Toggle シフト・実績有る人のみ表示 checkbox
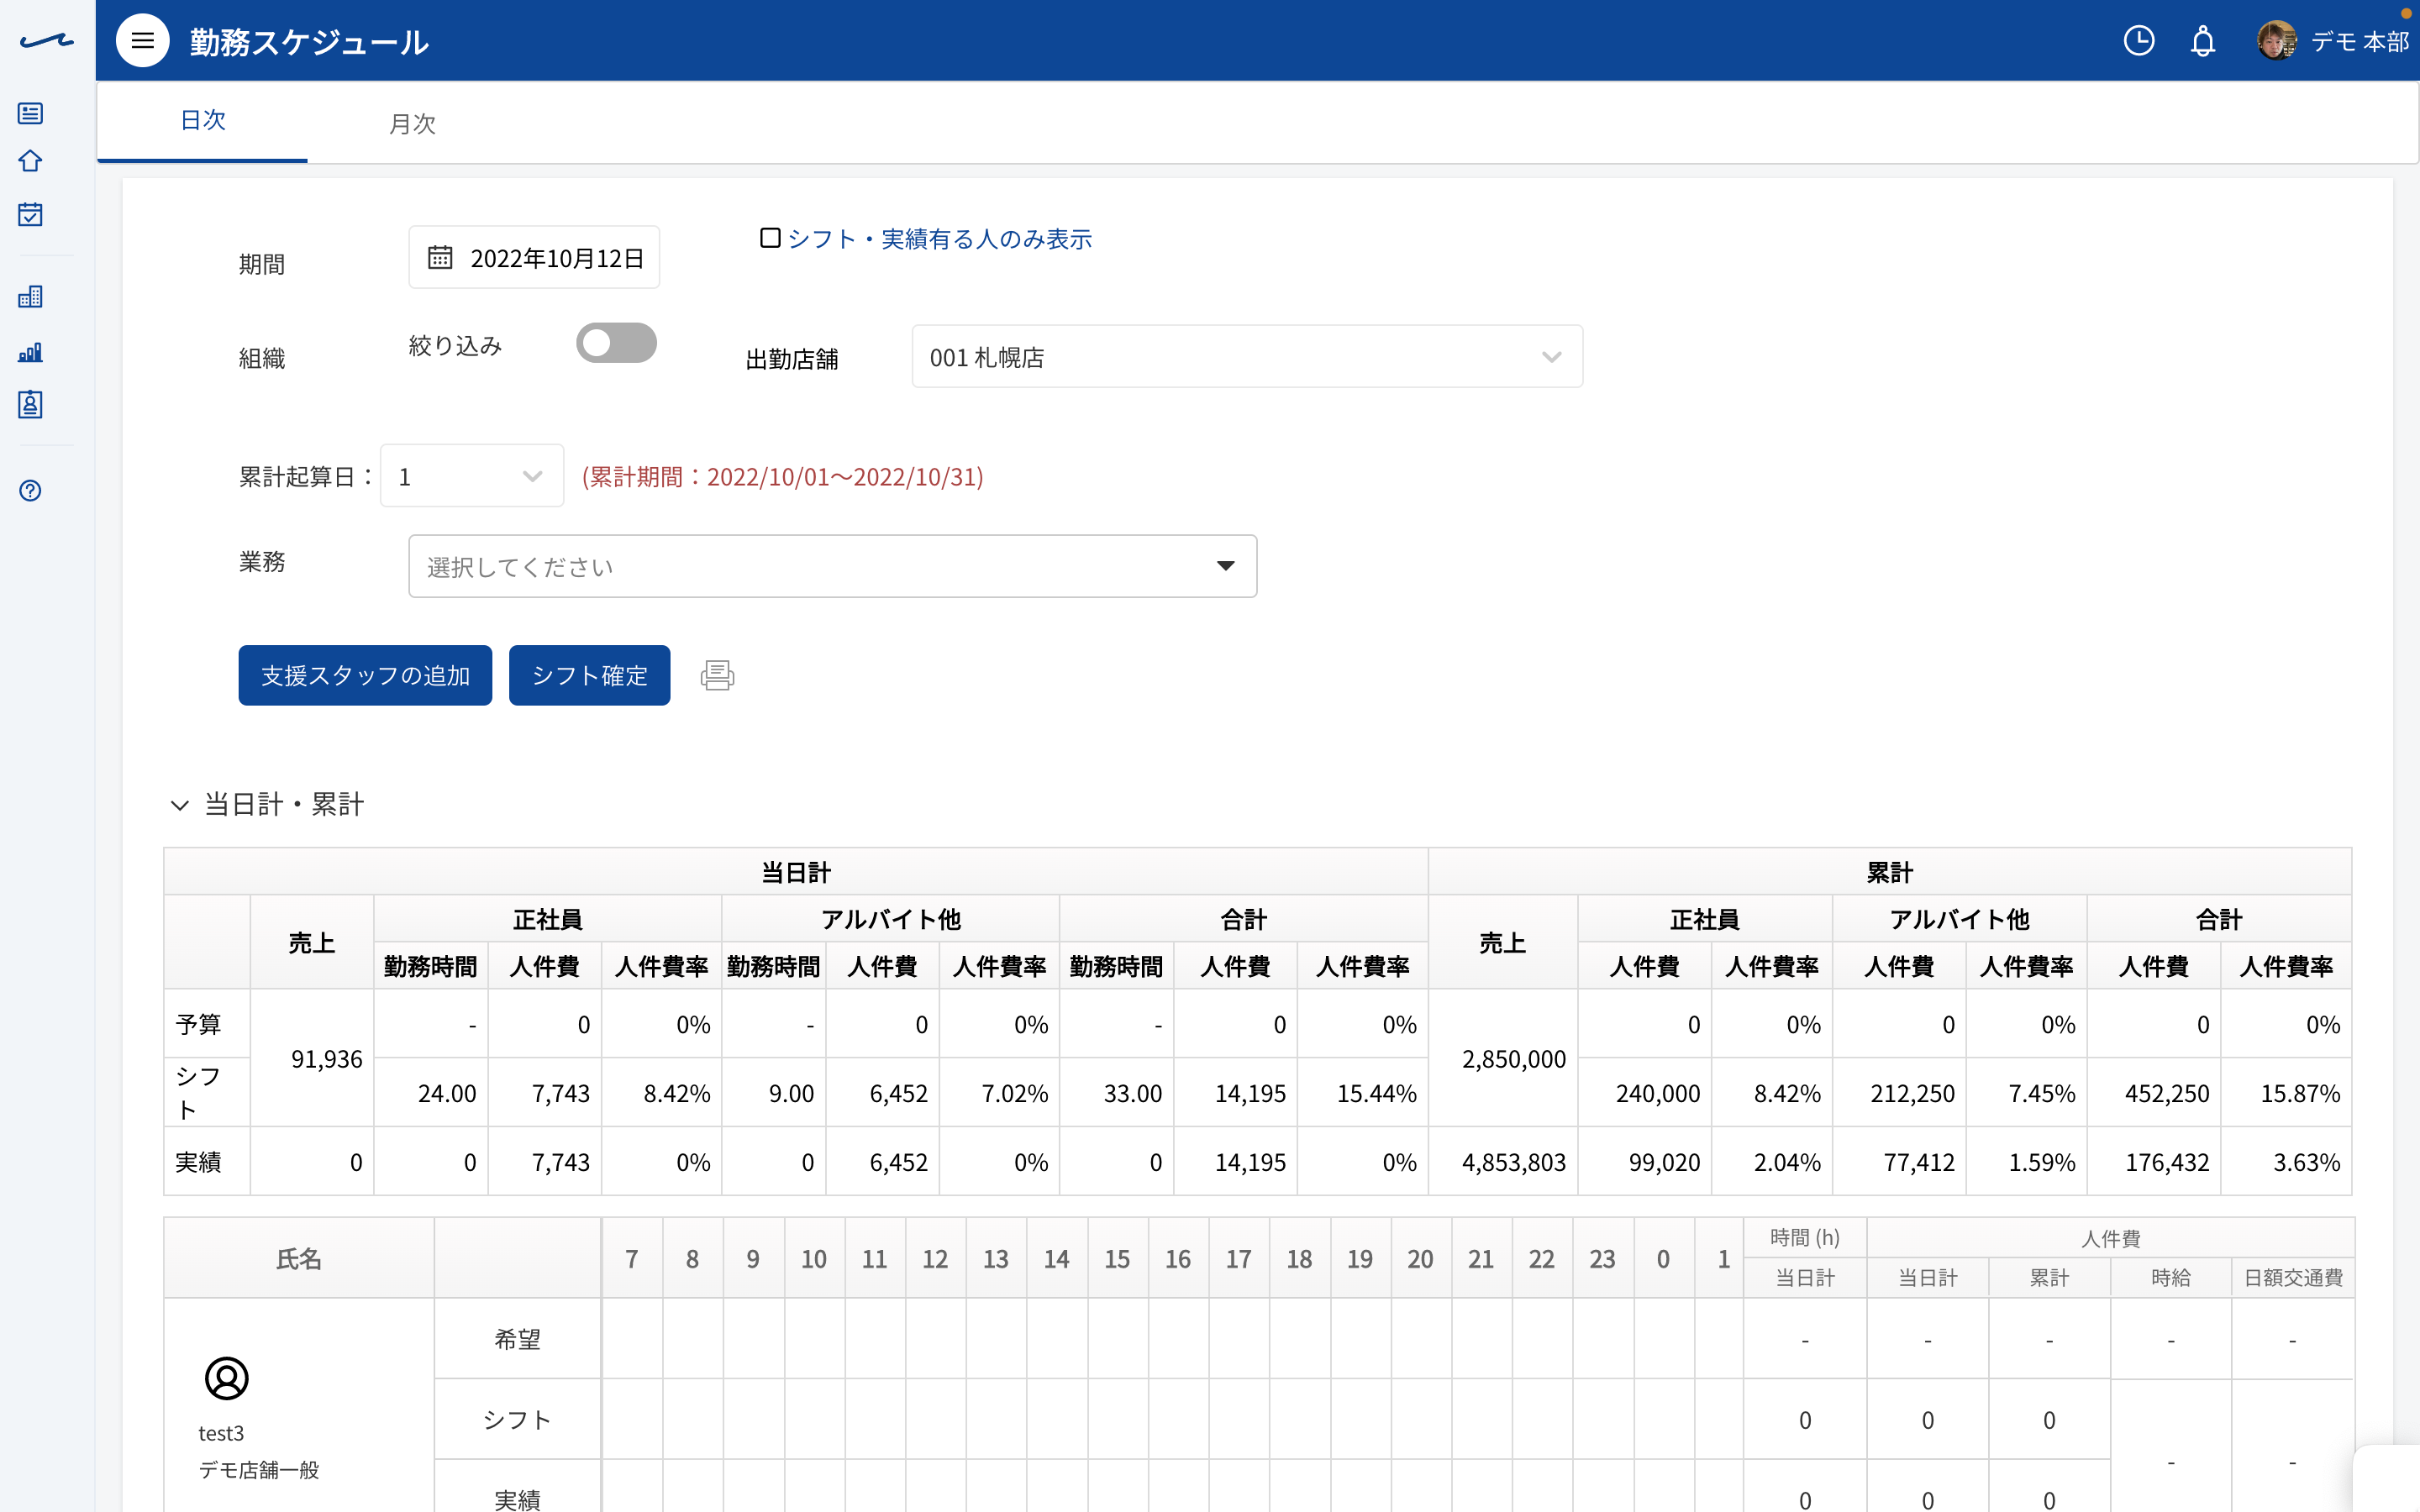 [x=770, y=238]
